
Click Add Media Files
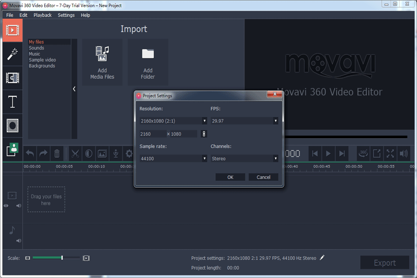pyautogui.click(x=102, y=62)
